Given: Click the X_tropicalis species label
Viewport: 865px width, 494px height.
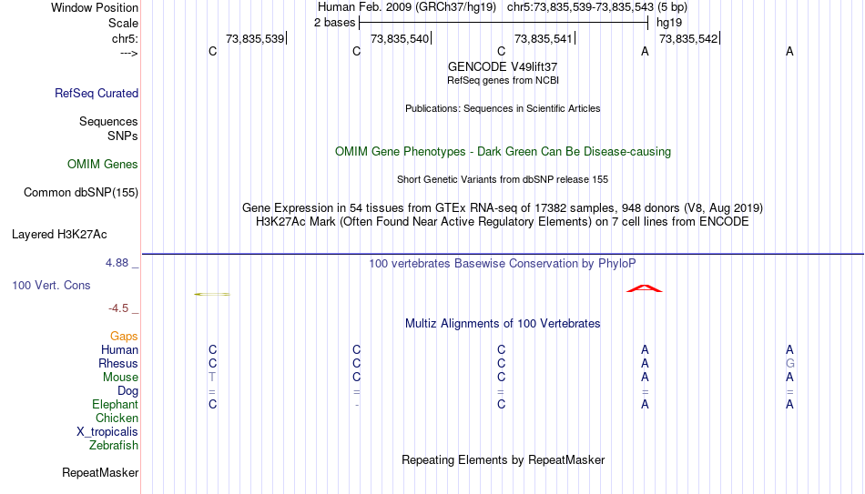Looking at the screenshot, I should [x=107, y=432].
